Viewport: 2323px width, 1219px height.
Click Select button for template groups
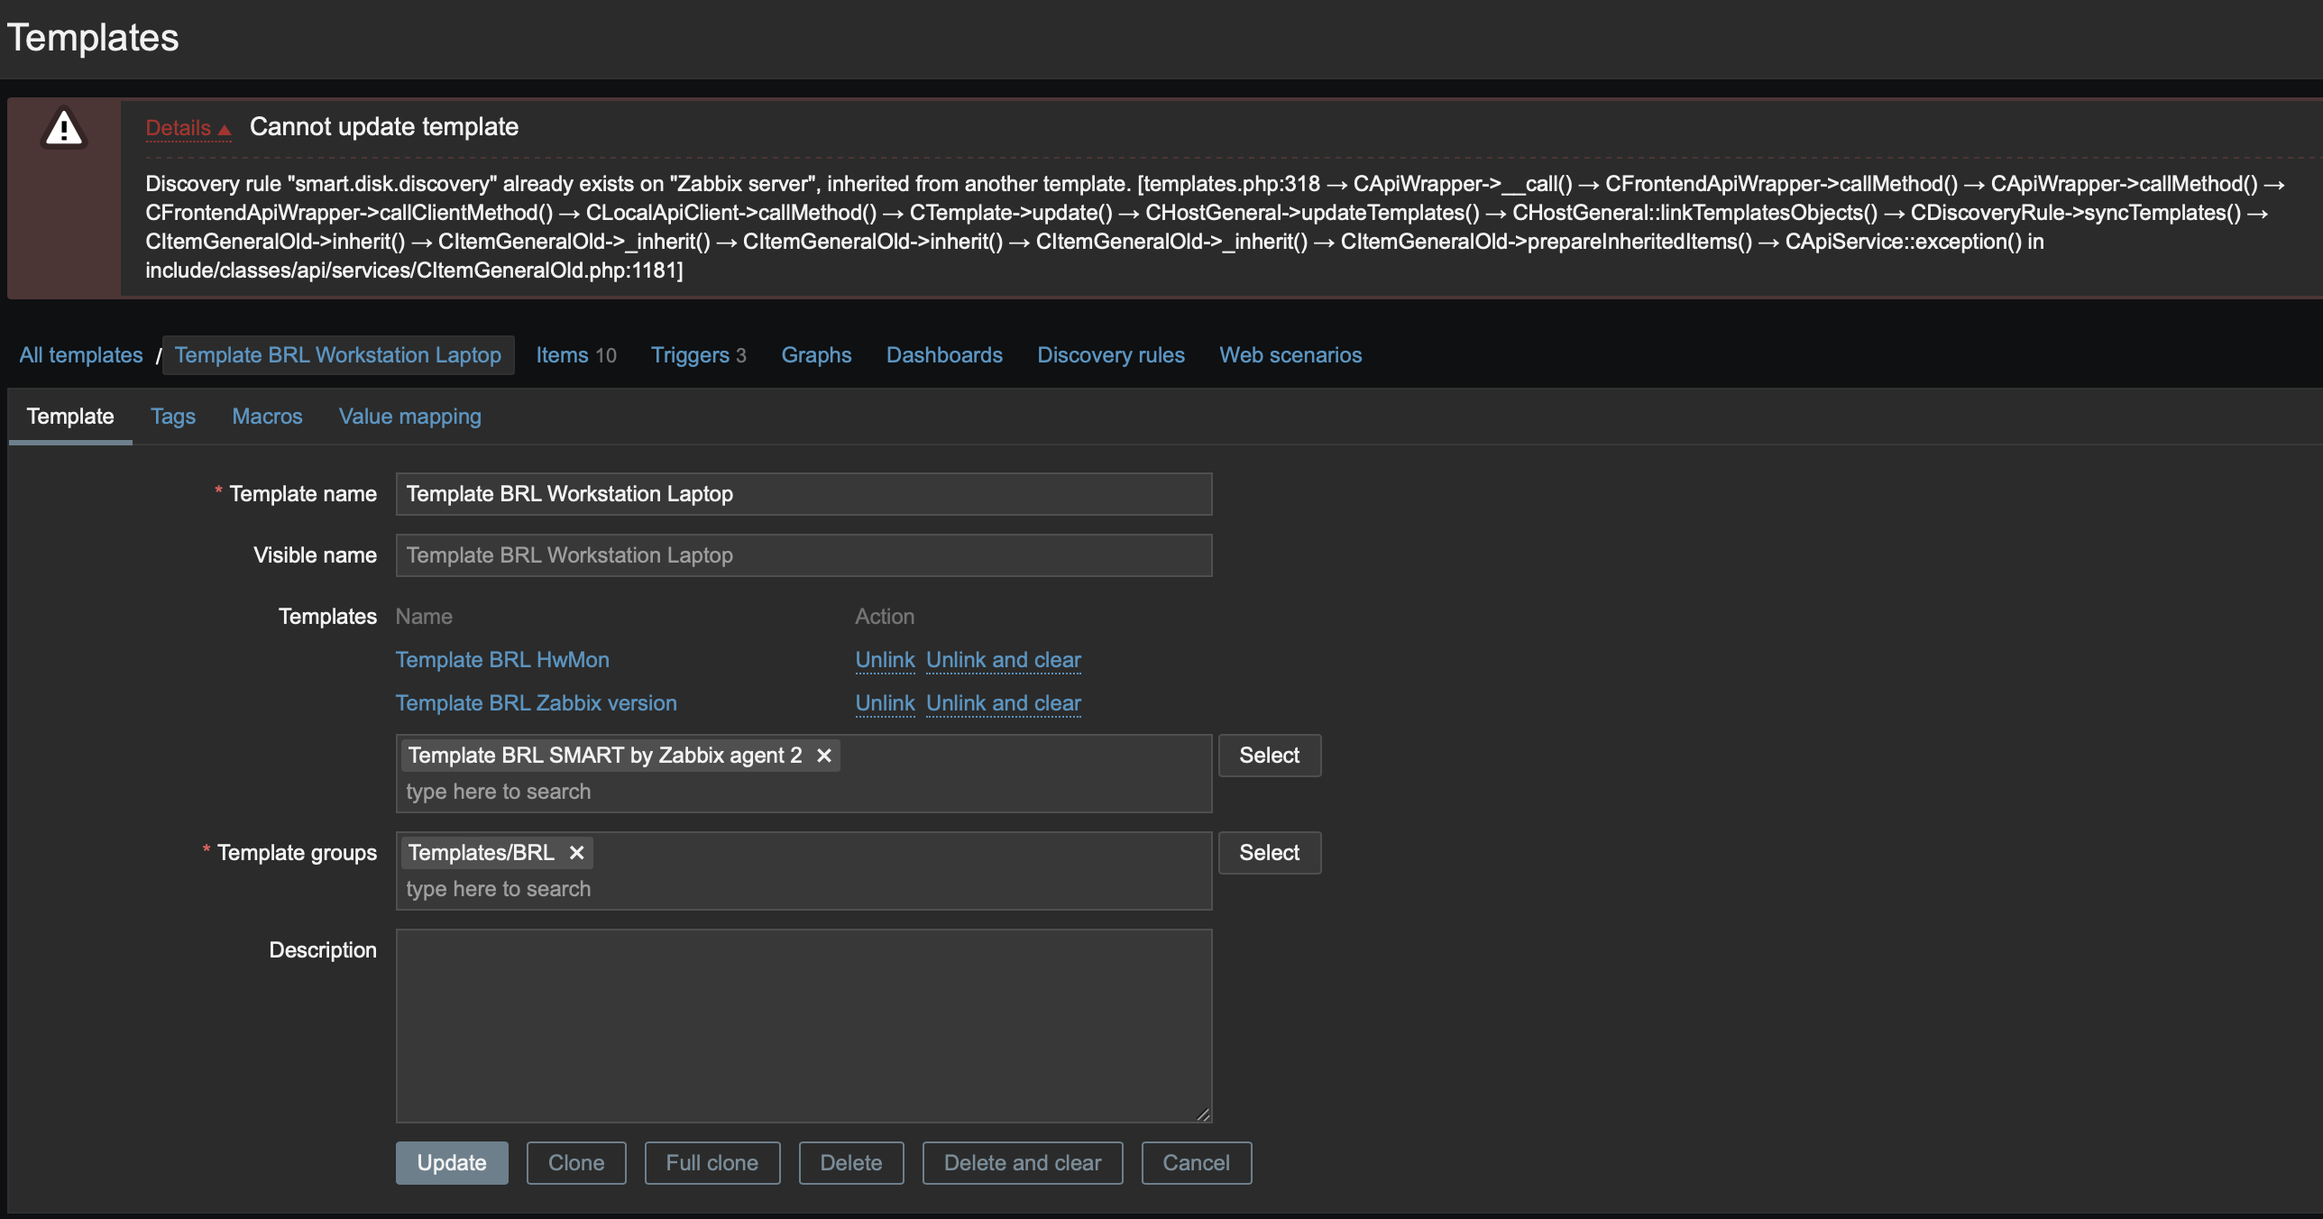(1270, 853)
